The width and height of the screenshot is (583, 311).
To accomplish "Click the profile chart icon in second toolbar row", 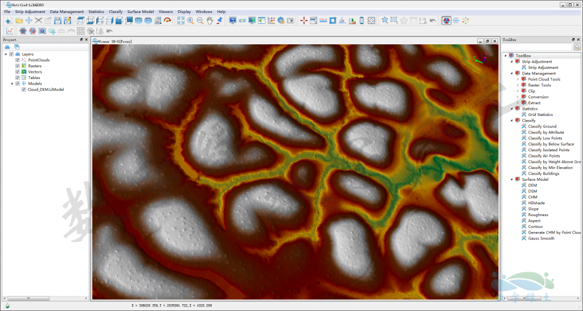I will click(x=9, y=31).
